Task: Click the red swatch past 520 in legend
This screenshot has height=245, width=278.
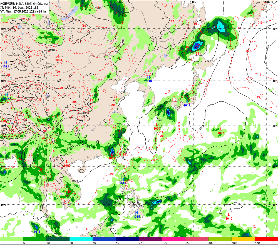Action: (x=266, y=239)
